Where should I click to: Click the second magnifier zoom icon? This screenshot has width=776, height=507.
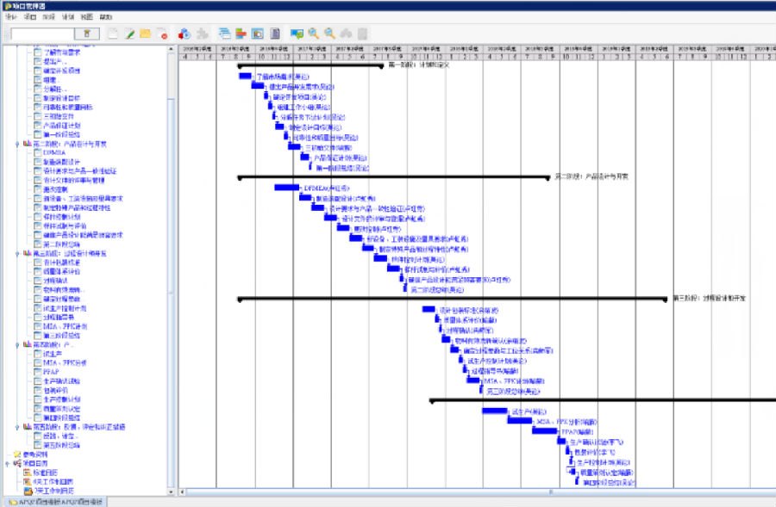[x=330, y=34]
